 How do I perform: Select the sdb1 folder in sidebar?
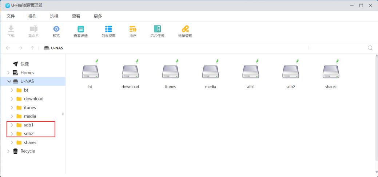click(x=29, y=125)
